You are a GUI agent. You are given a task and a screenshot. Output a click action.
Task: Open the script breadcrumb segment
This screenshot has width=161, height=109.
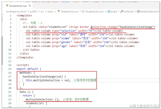114,12
